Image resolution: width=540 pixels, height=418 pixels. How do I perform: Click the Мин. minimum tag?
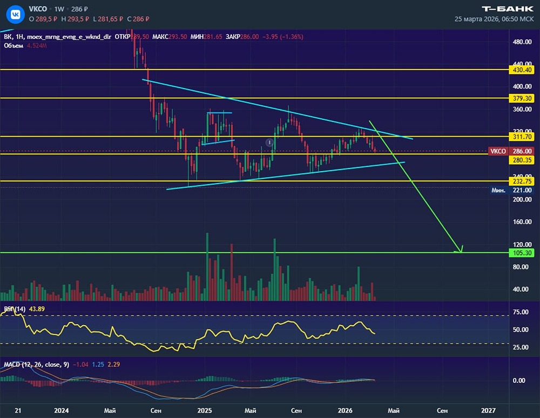tap(498, 190)
